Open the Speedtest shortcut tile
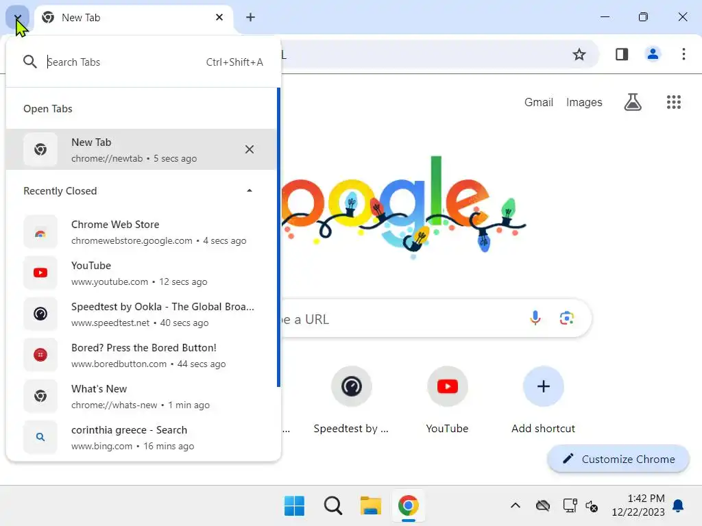 coord(352,400)
